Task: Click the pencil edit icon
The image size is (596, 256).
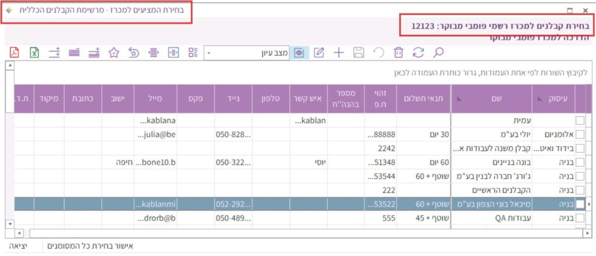Action: (x=318, y=52)
